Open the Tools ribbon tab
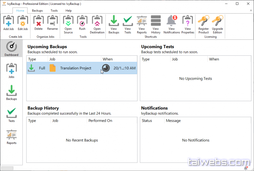The width and height of the screenshot is (254, 171). (x=54, y=11)
